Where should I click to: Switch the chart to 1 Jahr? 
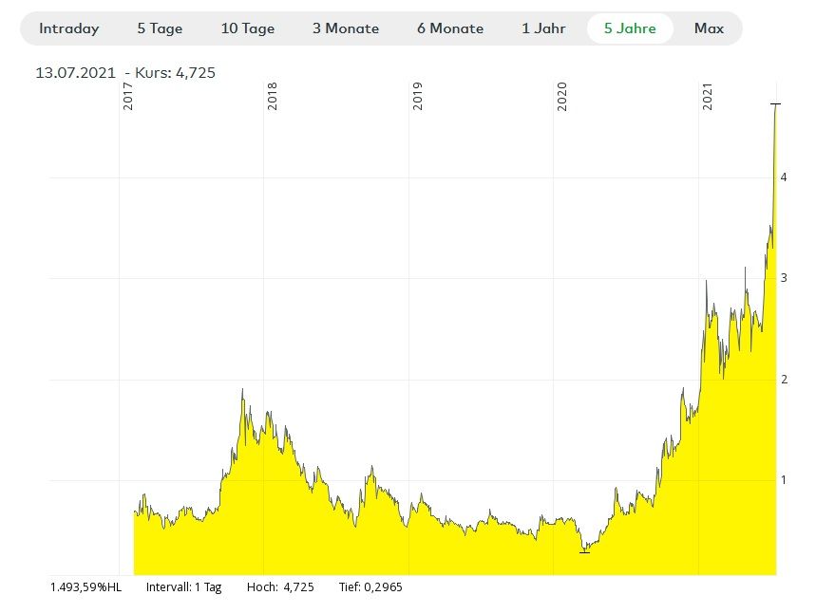tap(543, 28)
